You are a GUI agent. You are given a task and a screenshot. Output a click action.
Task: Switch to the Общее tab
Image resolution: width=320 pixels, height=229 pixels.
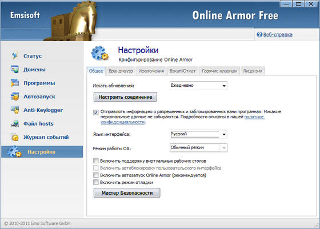coord(96,71)
